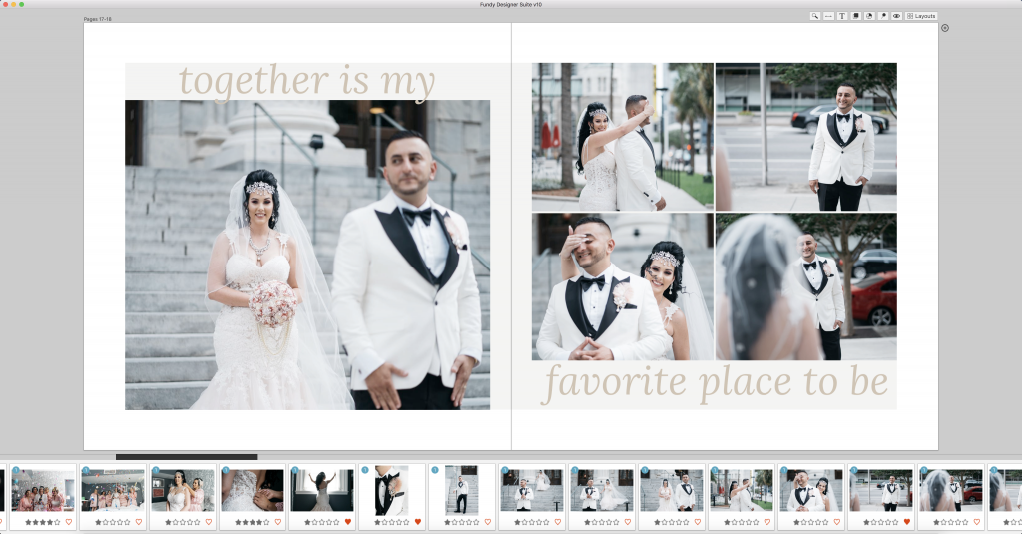Unfavorite the bride at window thumbnail heart
The width and height of the screenshot is (1022, 534).
tap(347, 522)
